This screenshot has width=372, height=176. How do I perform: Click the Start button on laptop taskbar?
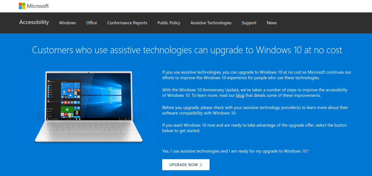[x=48, y=119]
